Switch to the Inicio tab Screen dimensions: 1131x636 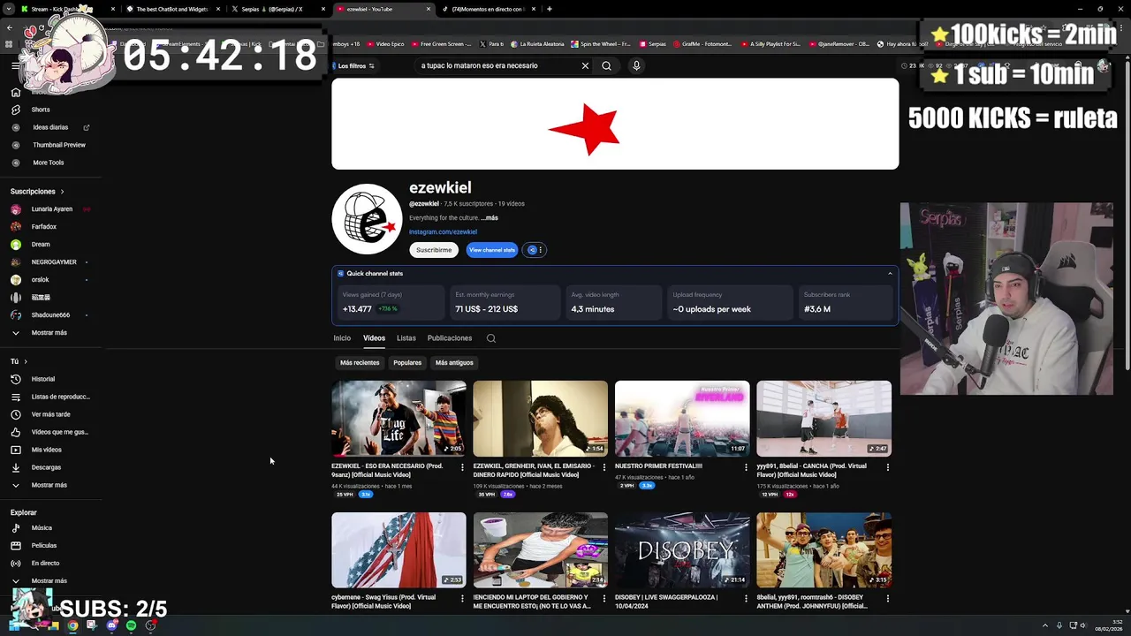click(342, 338)
